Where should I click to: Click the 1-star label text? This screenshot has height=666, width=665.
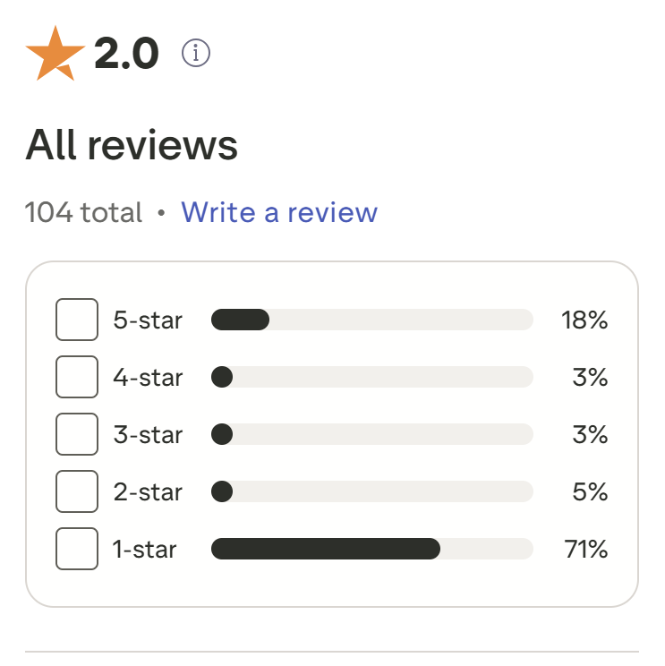(x=144, y=550)
